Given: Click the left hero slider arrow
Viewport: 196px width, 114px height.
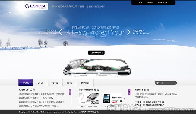Looking at the screenshot, I should (61, 32).
